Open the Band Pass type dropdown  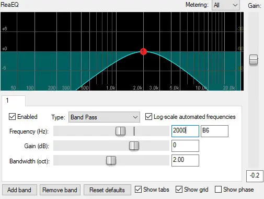104,117
